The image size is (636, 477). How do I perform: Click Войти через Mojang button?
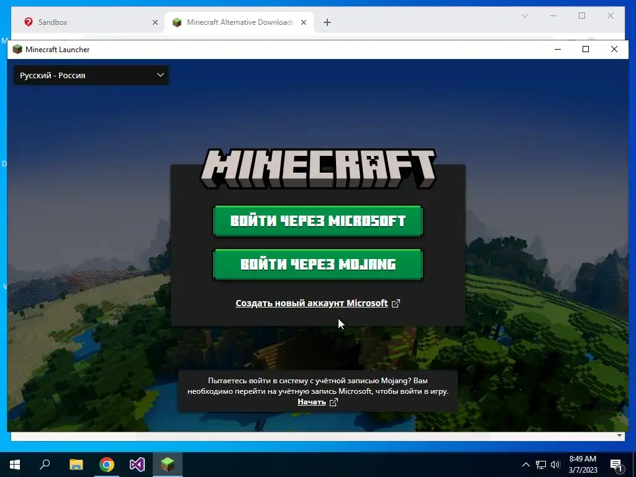coord(318,264)
